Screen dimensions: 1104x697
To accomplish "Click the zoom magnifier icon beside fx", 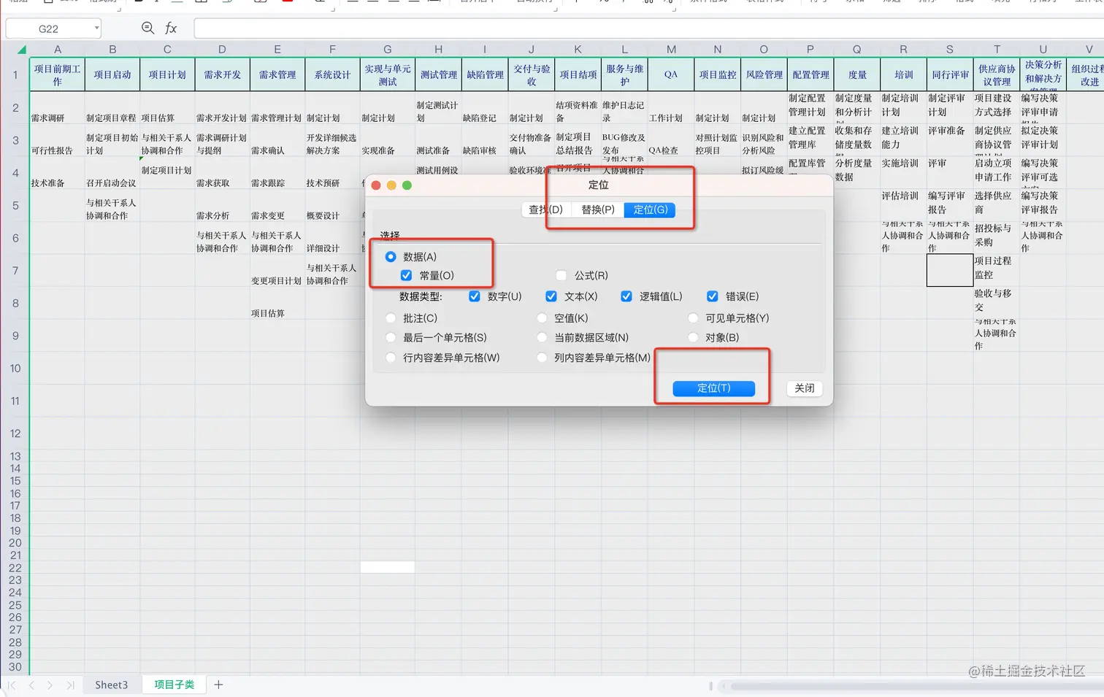I will pyautogui.click(x=147, y=28).
